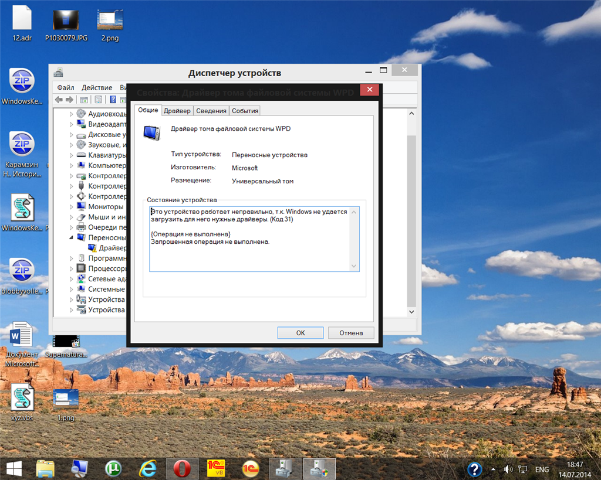Switch to the События tab
601x480 pixels.
click(x=245, y=111)
